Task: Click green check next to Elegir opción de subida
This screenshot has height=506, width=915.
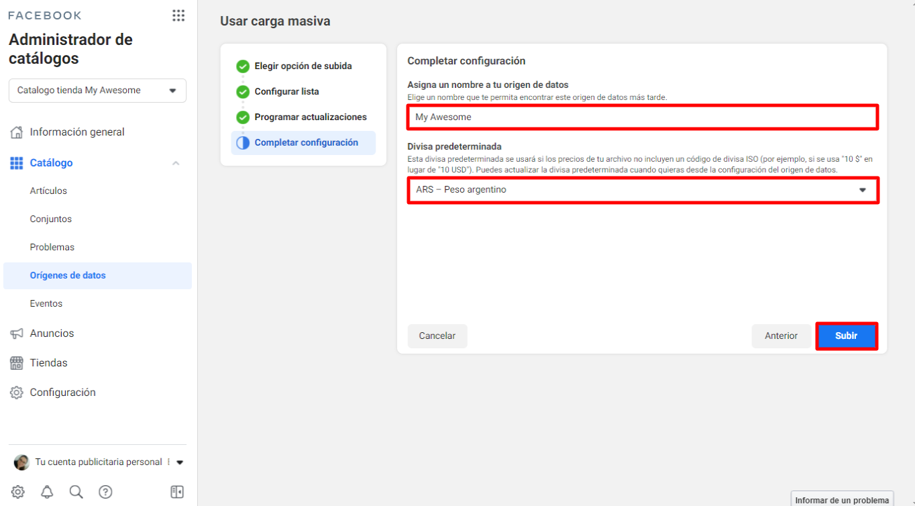Action: point(243,66)
